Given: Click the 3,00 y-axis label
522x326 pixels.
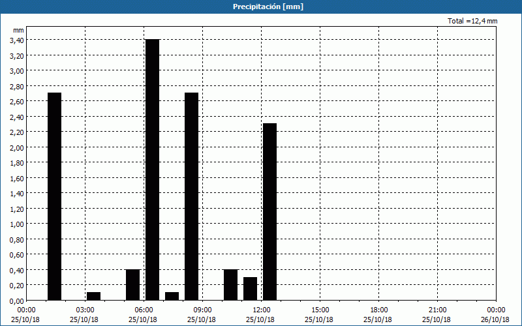Looking at the screenshot, I should (x=17, y=71).
